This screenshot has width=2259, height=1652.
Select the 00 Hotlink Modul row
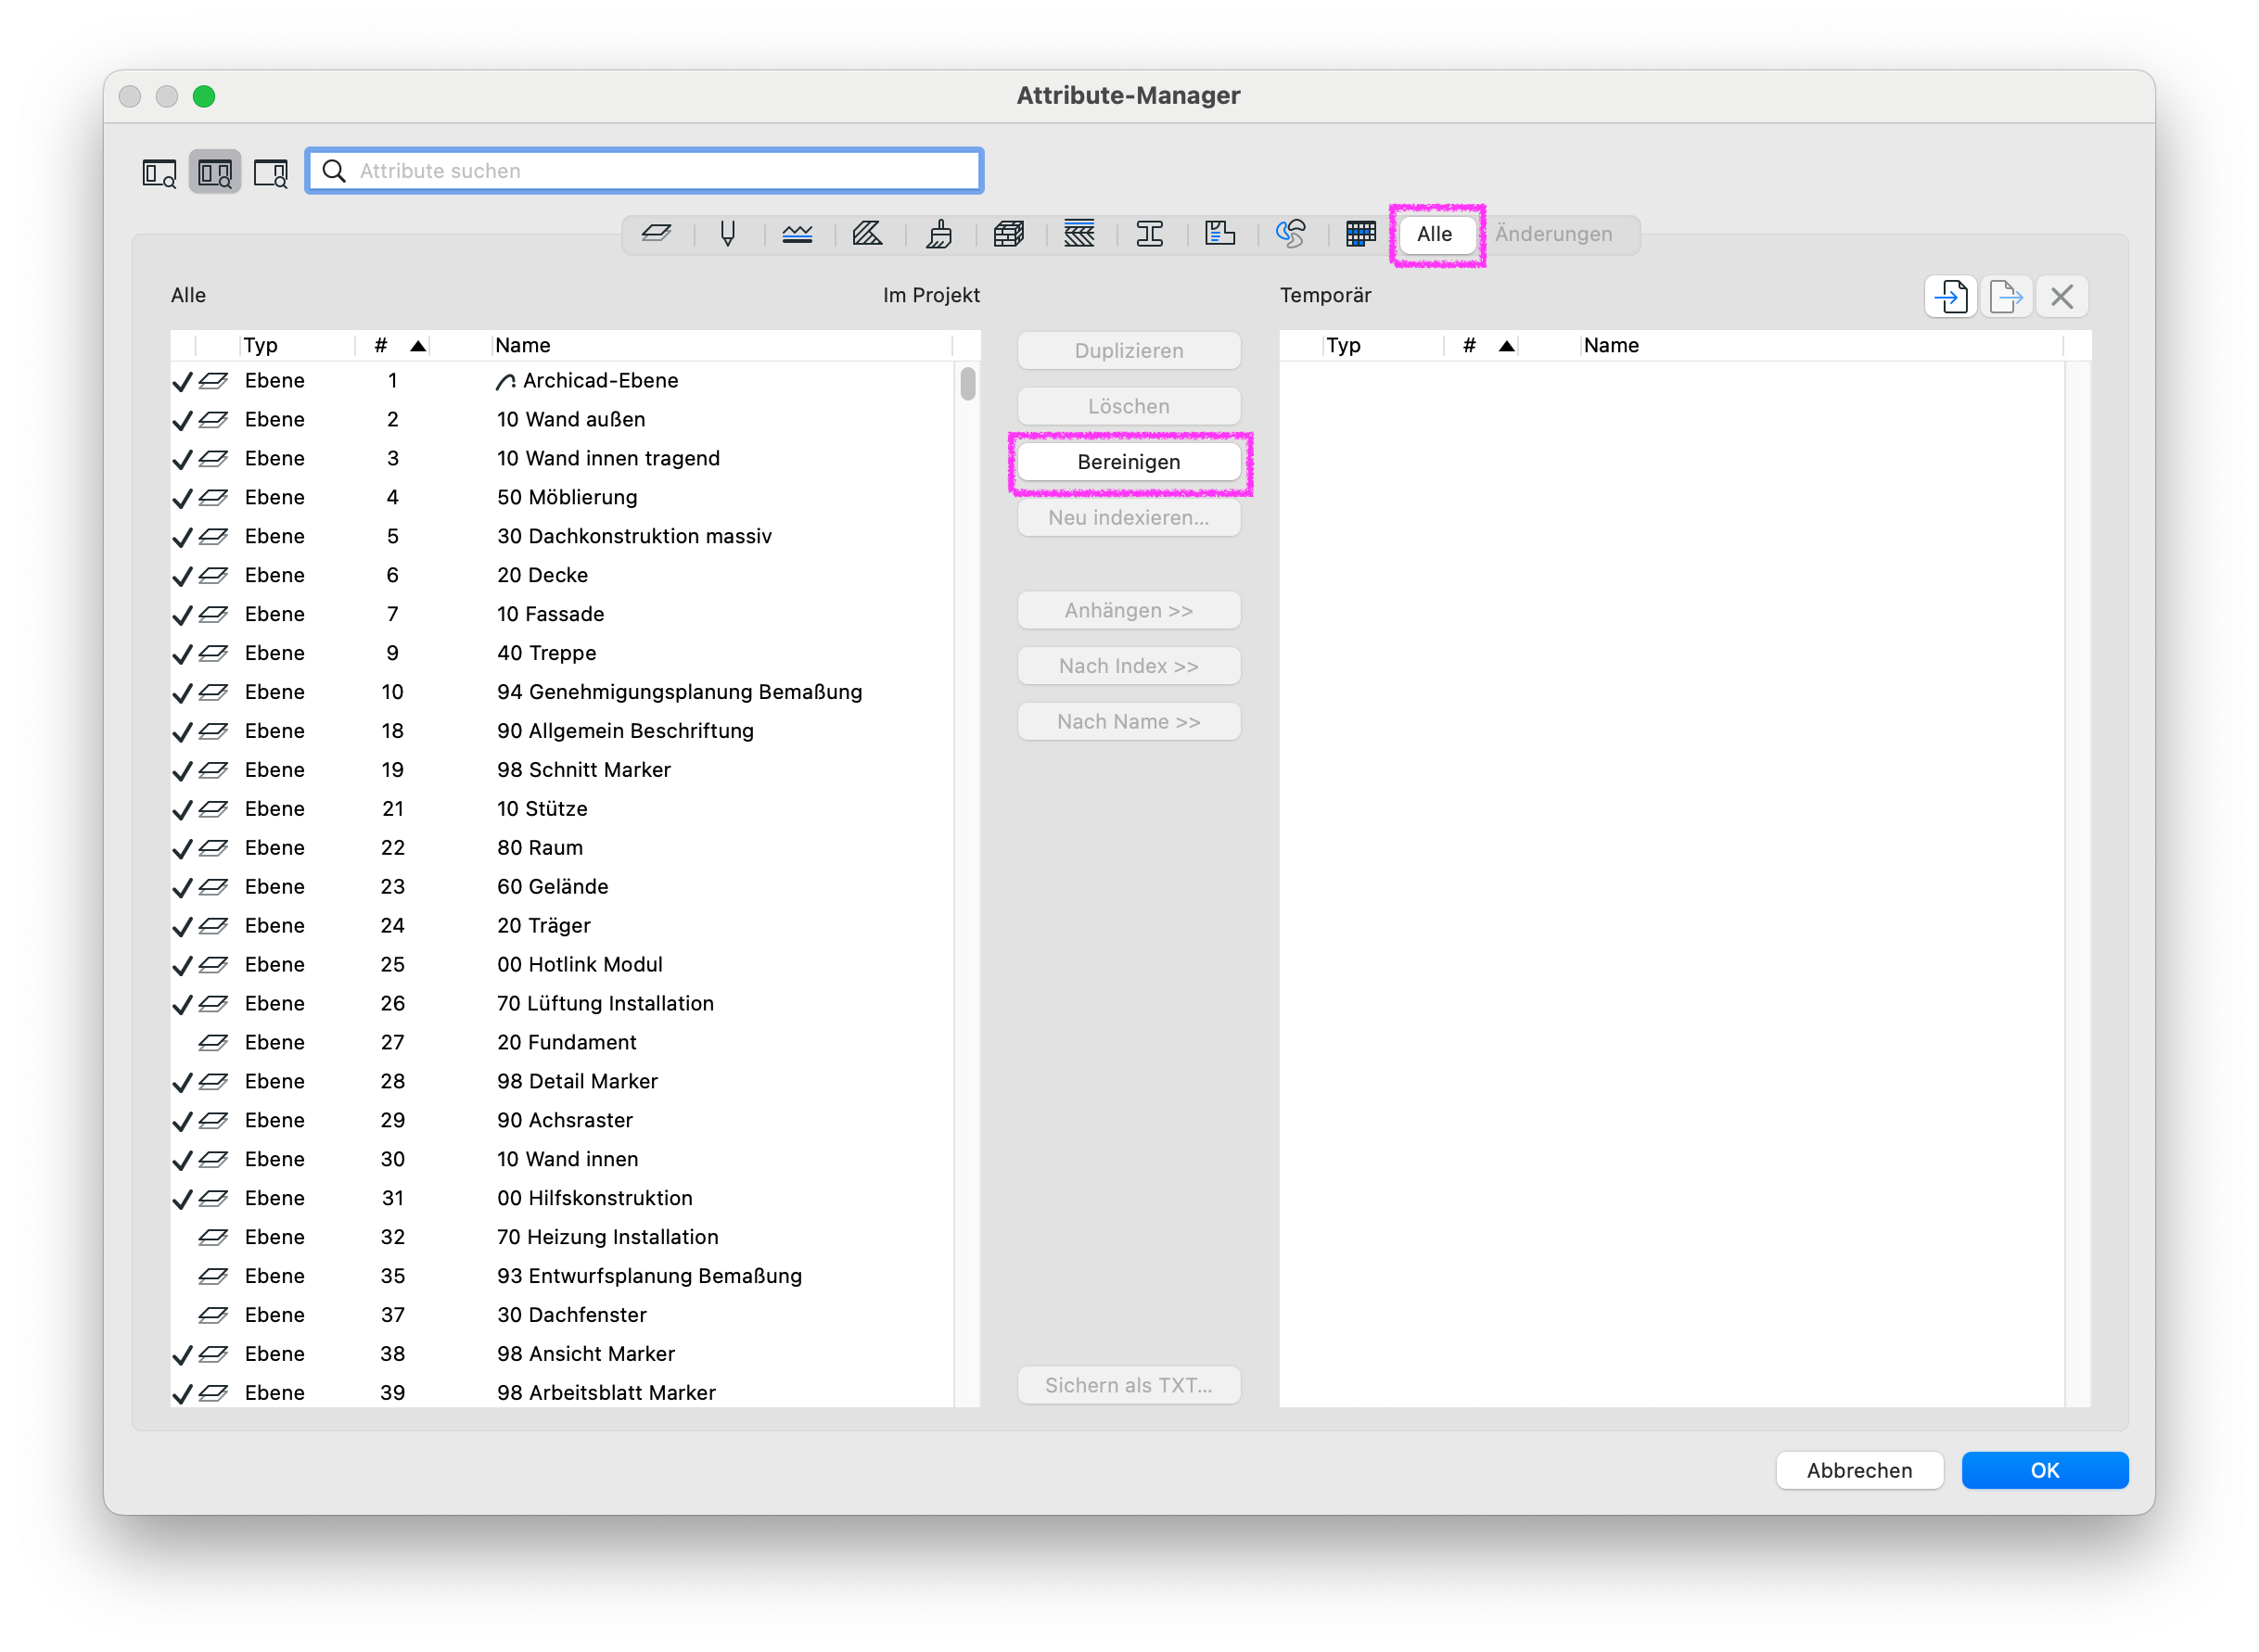coord(562,965)
